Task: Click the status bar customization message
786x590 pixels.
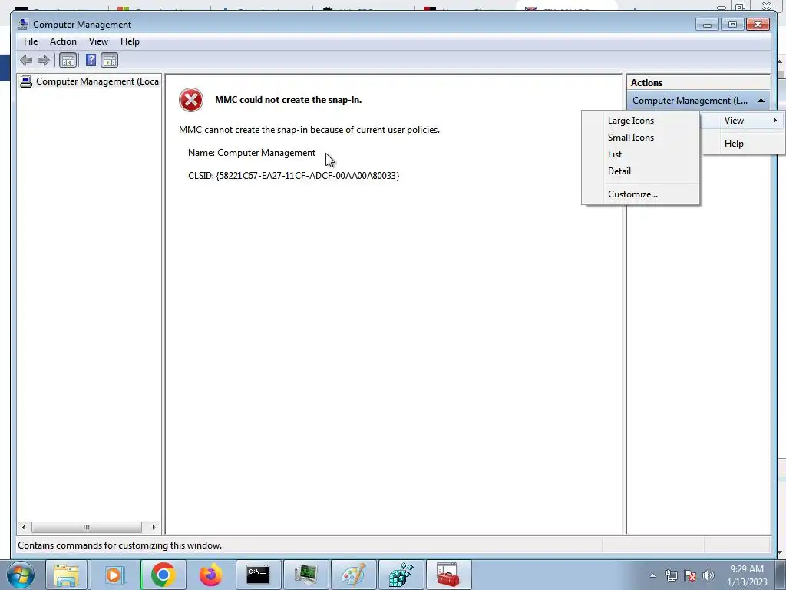Action: 120,545
